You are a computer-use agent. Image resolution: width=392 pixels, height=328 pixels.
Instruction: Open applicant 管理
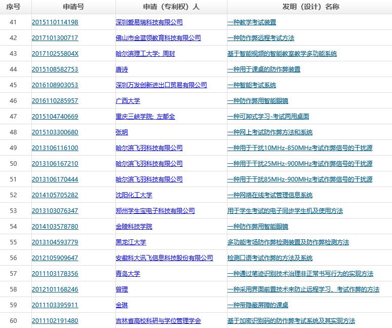[122, 289]
